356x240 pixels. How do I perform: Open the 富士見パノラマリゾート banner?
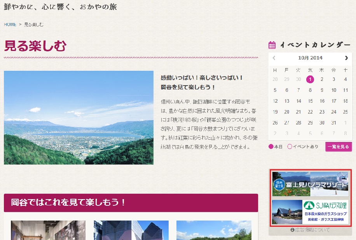(x=310, y=185)
